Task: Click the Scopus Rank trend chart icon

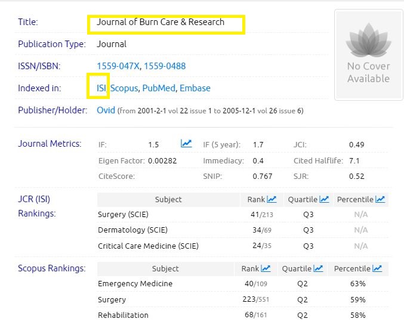Action: (x=266, y=268)
